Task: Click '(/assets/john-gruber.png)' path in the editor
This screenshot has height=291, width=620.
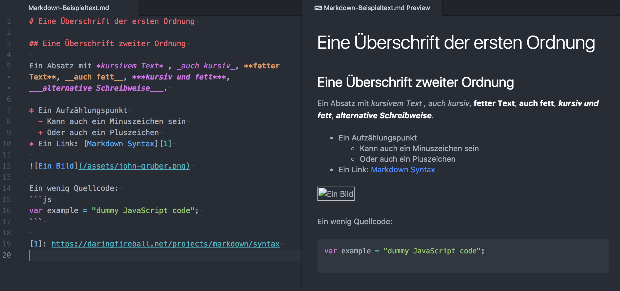Action: [134, 166]
